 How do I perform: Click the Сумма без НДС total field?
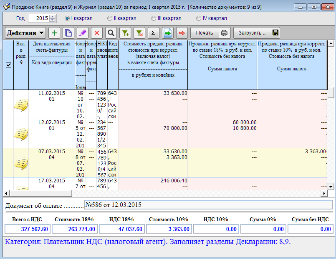[x=311, y=229]
